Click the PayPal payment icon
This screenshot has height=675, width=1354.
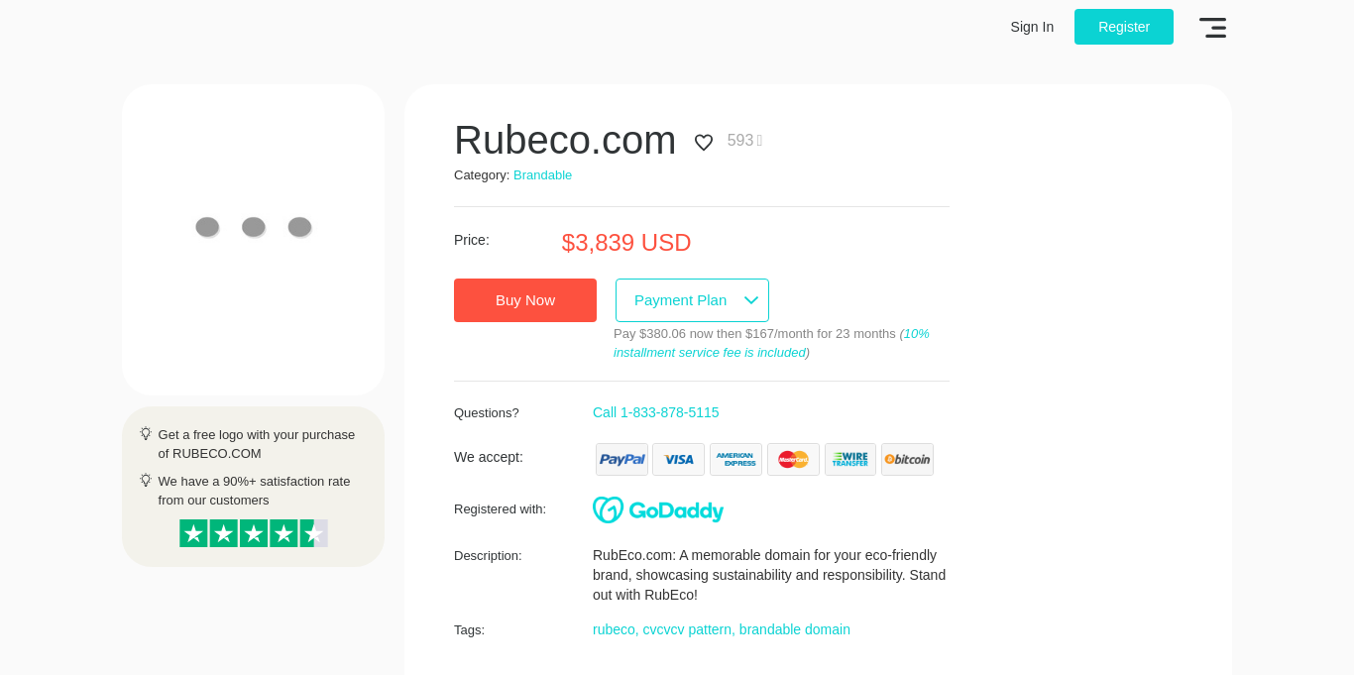pos(621,459)
